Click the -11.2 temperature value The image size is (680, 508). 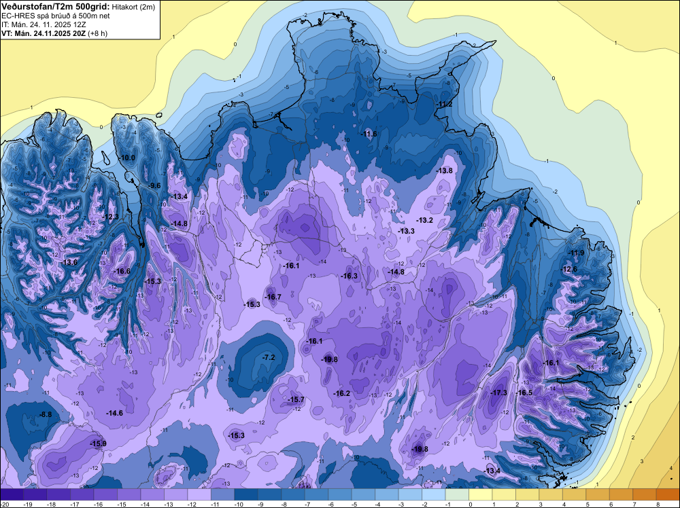pos(445,105)
